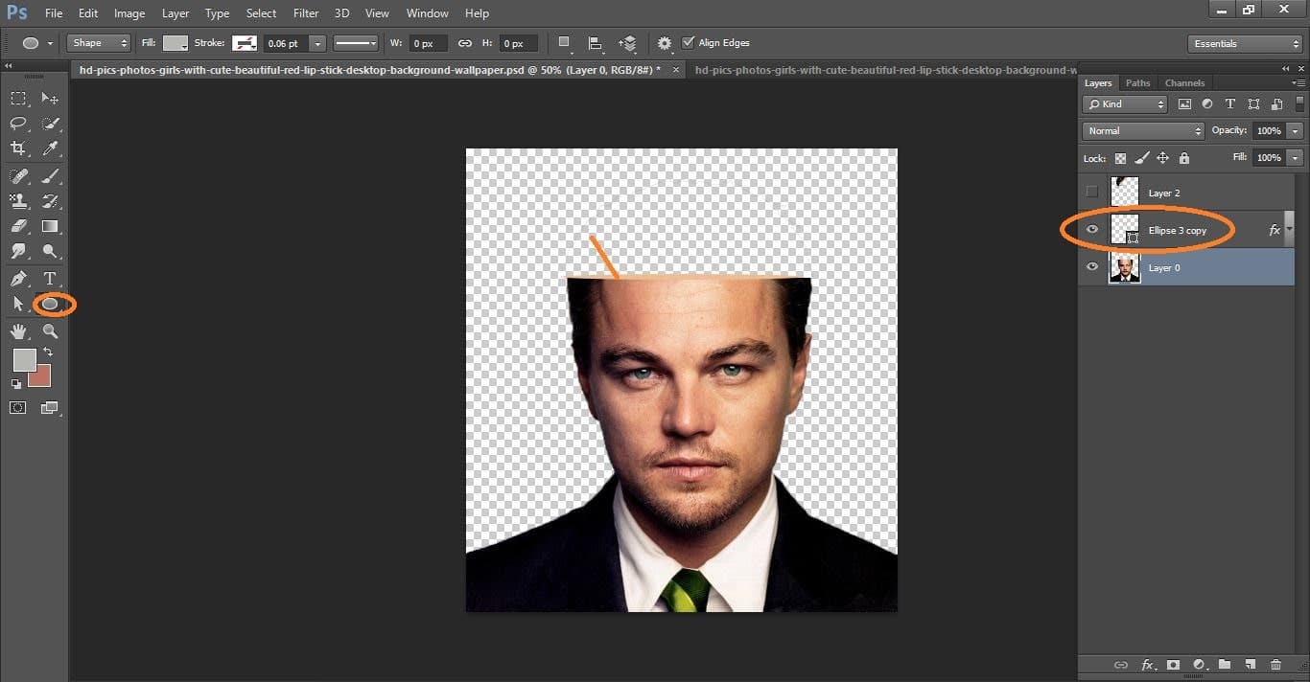Viewport: 1310px width, 682px height.
Task: Show Layer 2 visibility
Action: click(1092, 192)
